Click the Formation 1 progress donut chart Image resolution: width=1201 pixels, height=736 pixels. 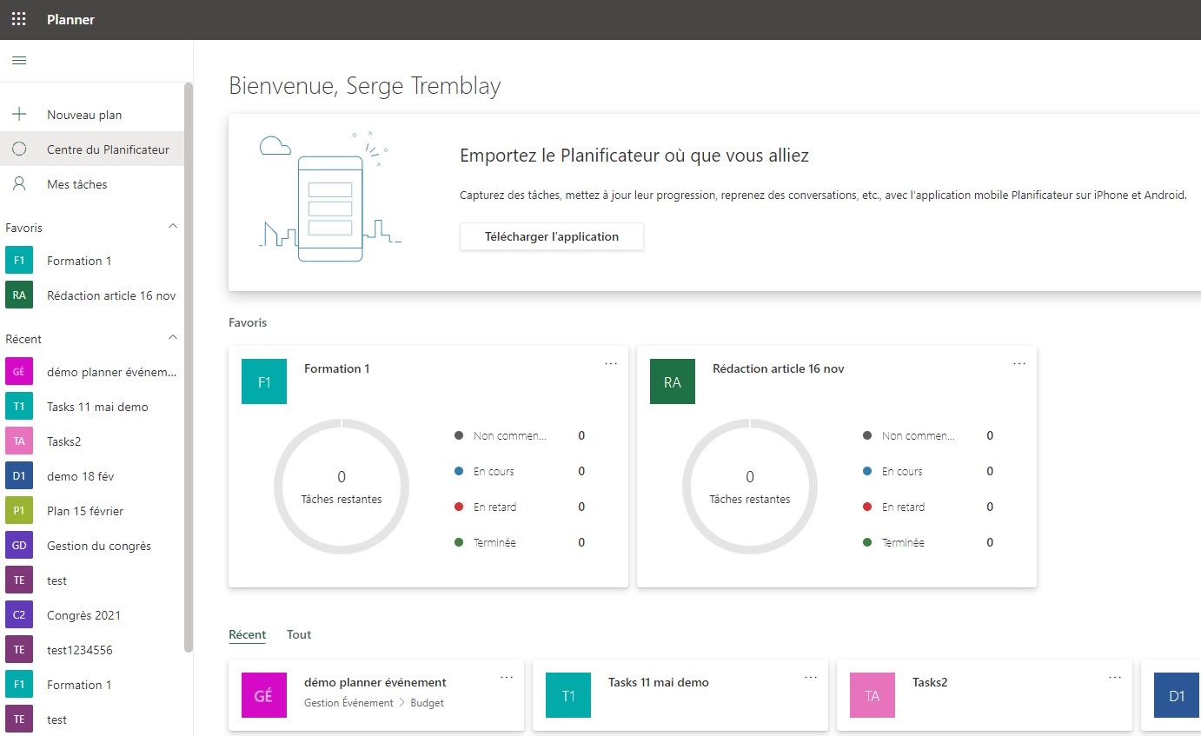(x=342, y=487)
